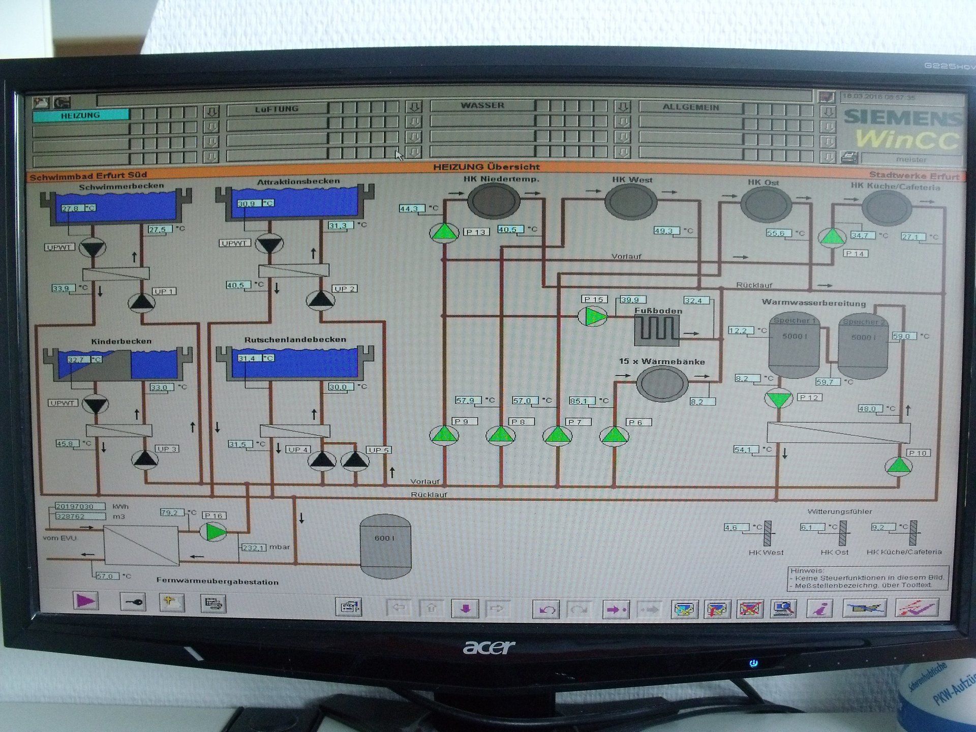This screenshot has width=976, height=732.
Task: Open the picture selection icon with letter P
Action: coord(349,607)
